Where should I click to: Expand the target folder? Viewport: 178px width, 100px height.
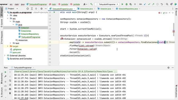(8, 46)
